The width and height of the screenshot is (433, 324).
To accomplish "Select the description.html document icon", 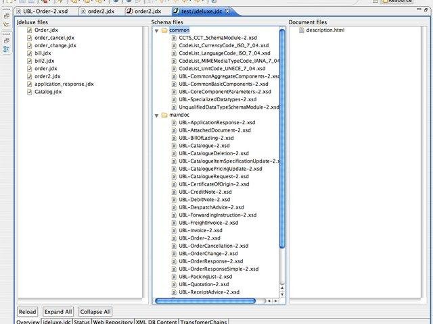I will click(x=302, y=30).
